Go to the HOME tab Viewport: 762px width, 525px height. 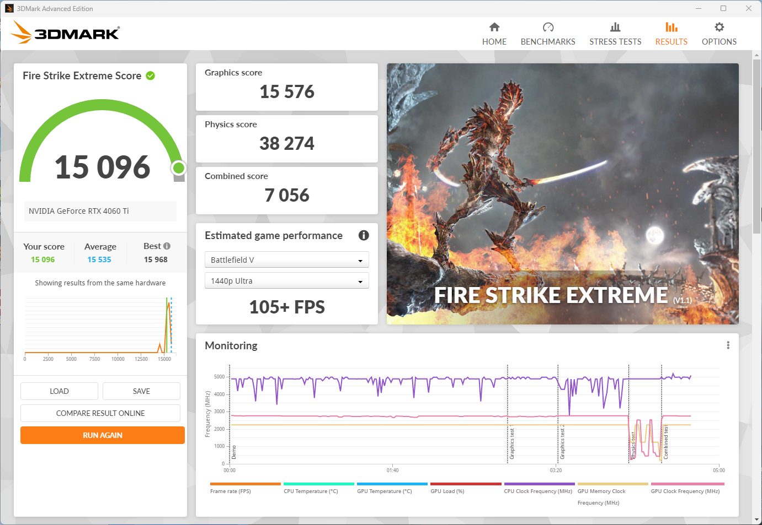(x=494, y=34)
